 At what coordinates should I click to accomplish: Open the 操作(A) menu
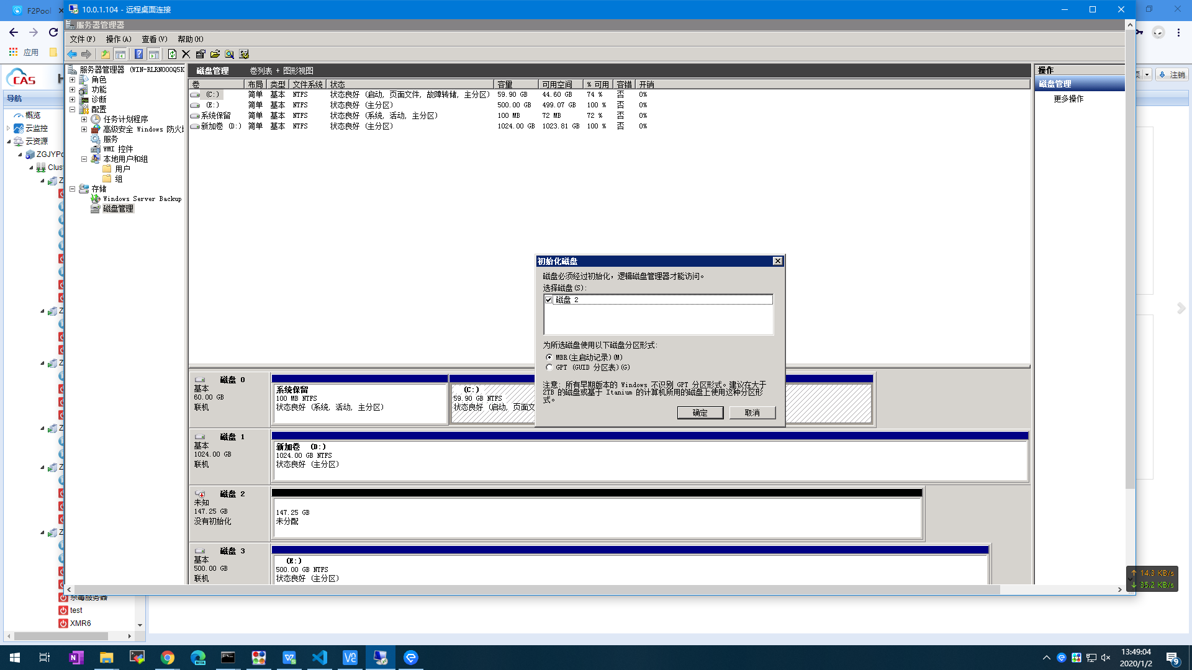118,39
